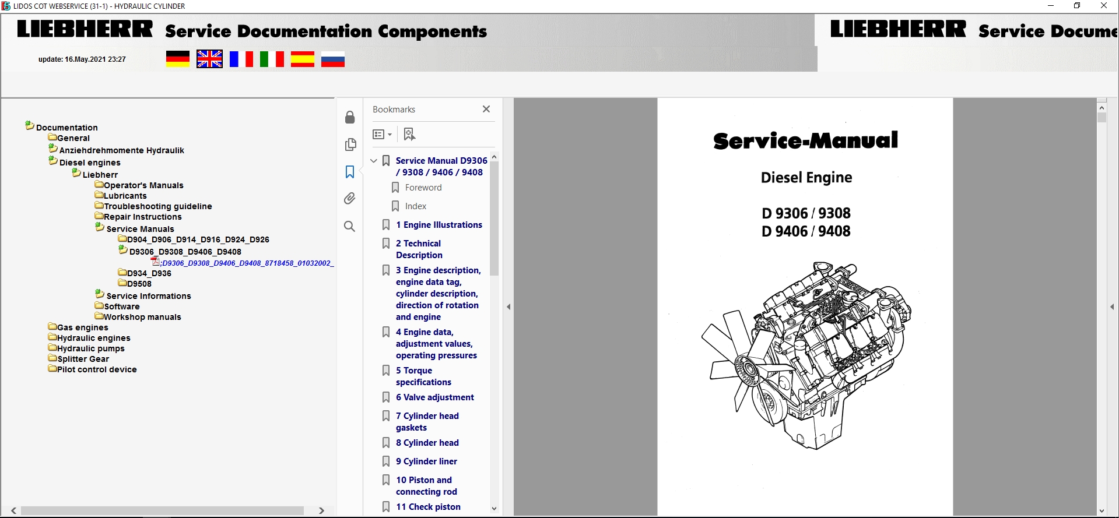
Task: Expand the Hydraulic engines folder
Action: click(x=52, y=337)
